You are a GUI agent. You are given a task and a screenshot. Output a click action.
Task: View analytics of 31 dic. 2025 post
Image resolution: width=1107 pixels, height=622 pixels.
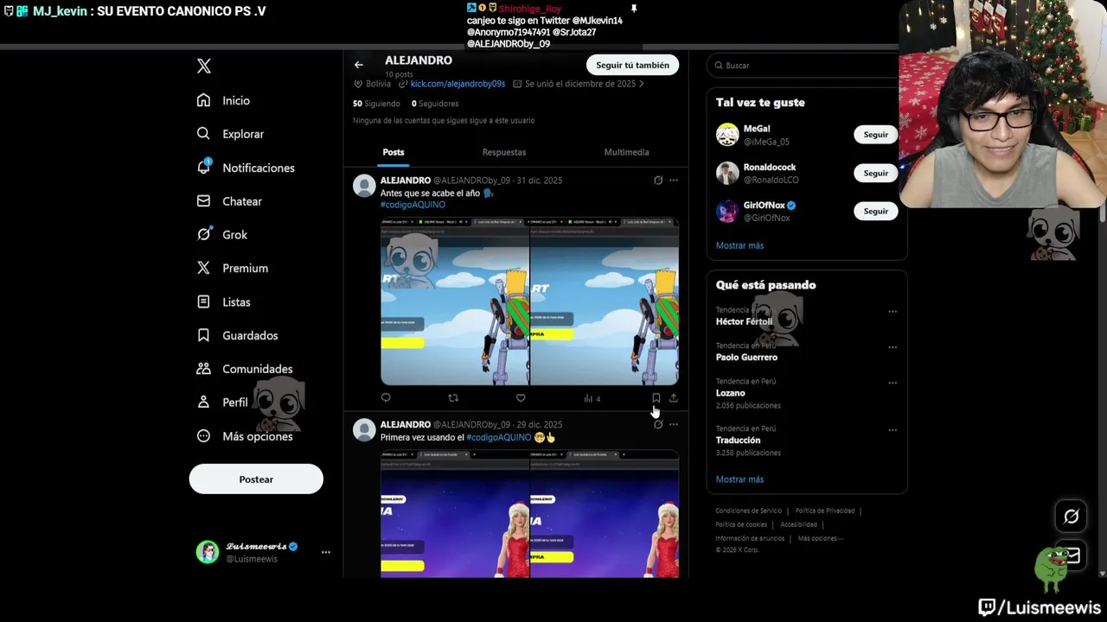pos(592,398)
